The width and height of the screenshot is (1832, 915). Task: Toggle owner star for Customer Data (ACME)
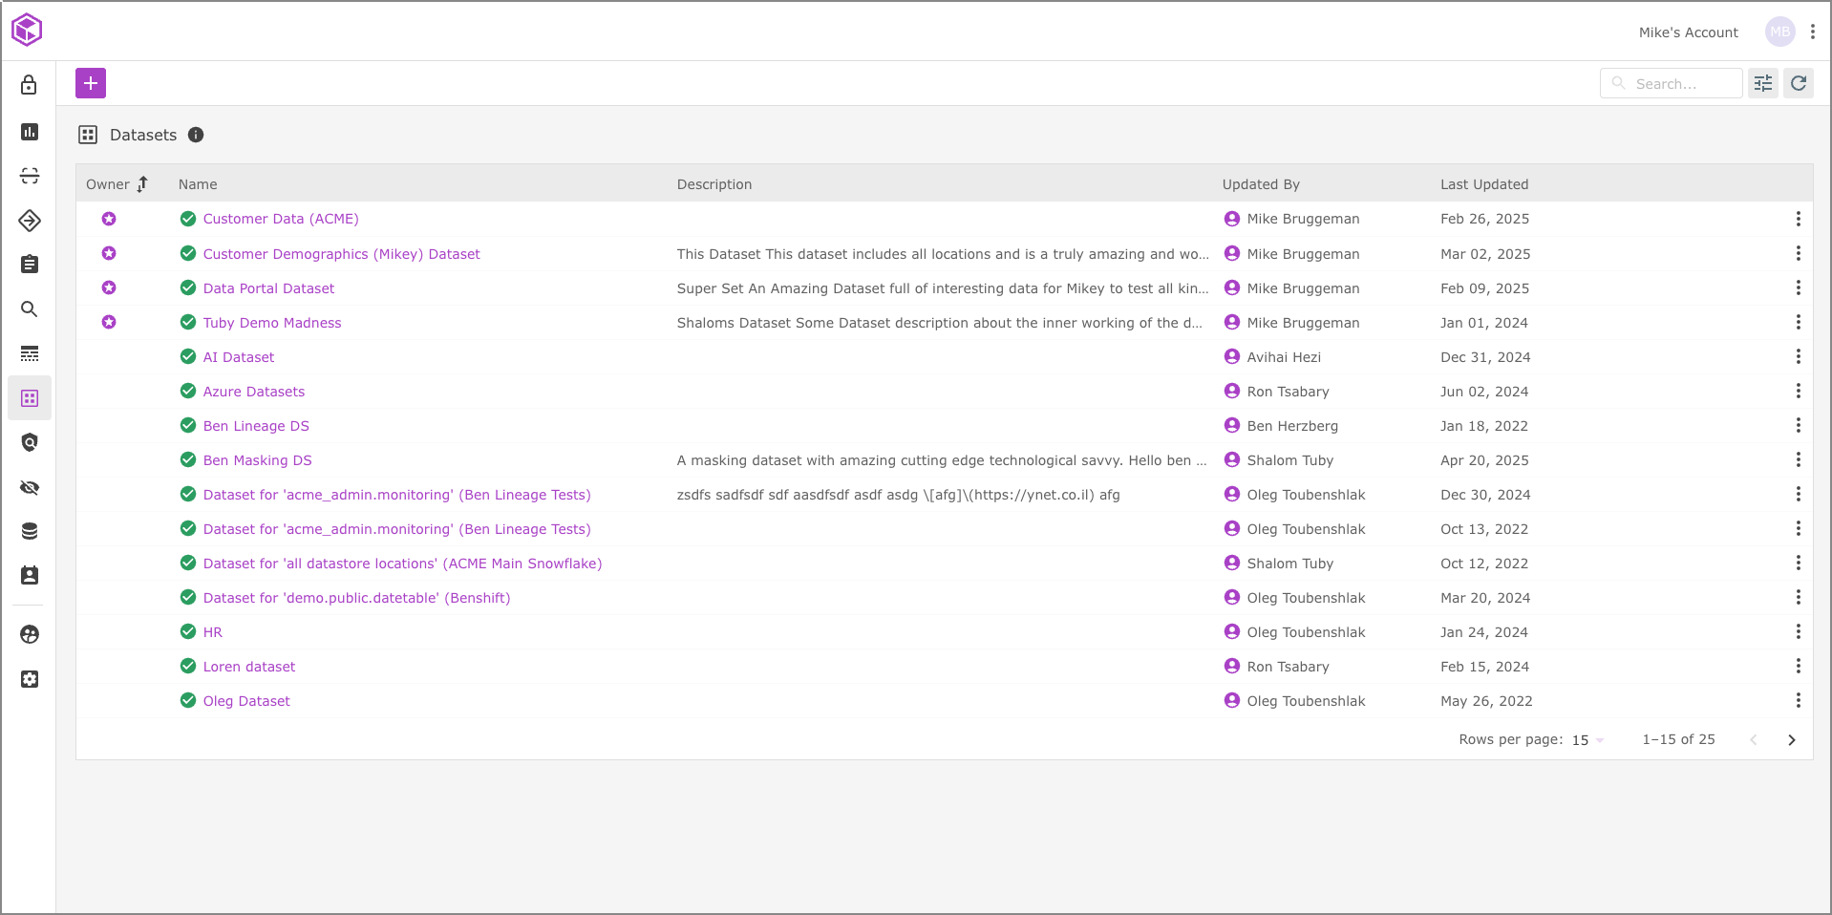tap(109, 219)
